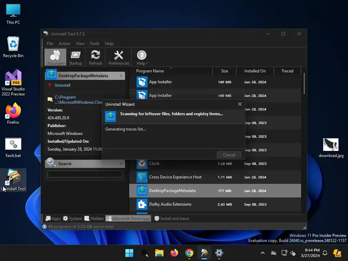Switch to the Hidden tab
This screenshot has width=348, height=261.
pyautogui.click(x=94, y=219)
